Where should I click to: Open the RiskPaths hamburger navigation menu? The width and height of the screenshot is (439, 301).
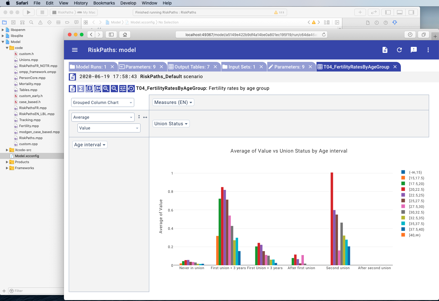point(75,50)
